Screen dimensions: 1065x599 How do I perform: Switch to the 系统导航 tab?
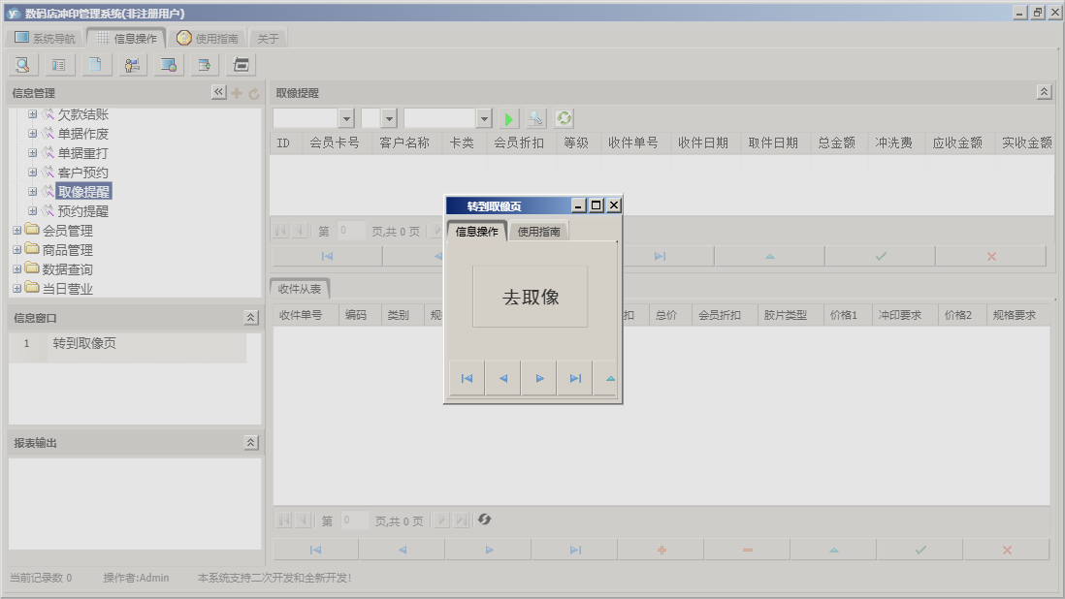tap(45, 38)
